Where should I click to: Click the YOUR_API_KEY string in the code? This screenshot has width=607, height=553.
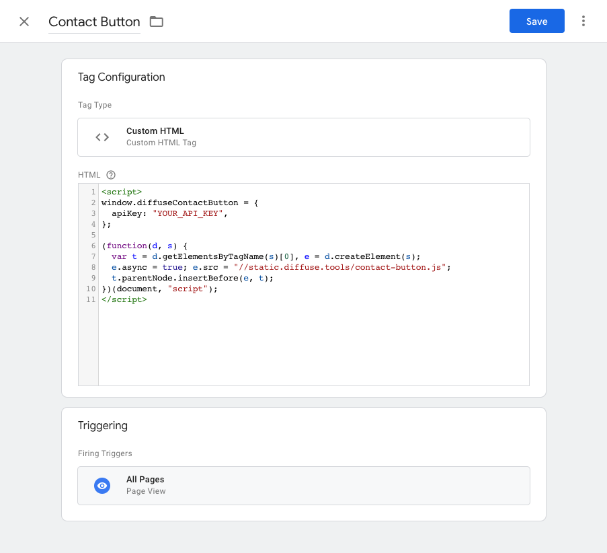[190, 213]
